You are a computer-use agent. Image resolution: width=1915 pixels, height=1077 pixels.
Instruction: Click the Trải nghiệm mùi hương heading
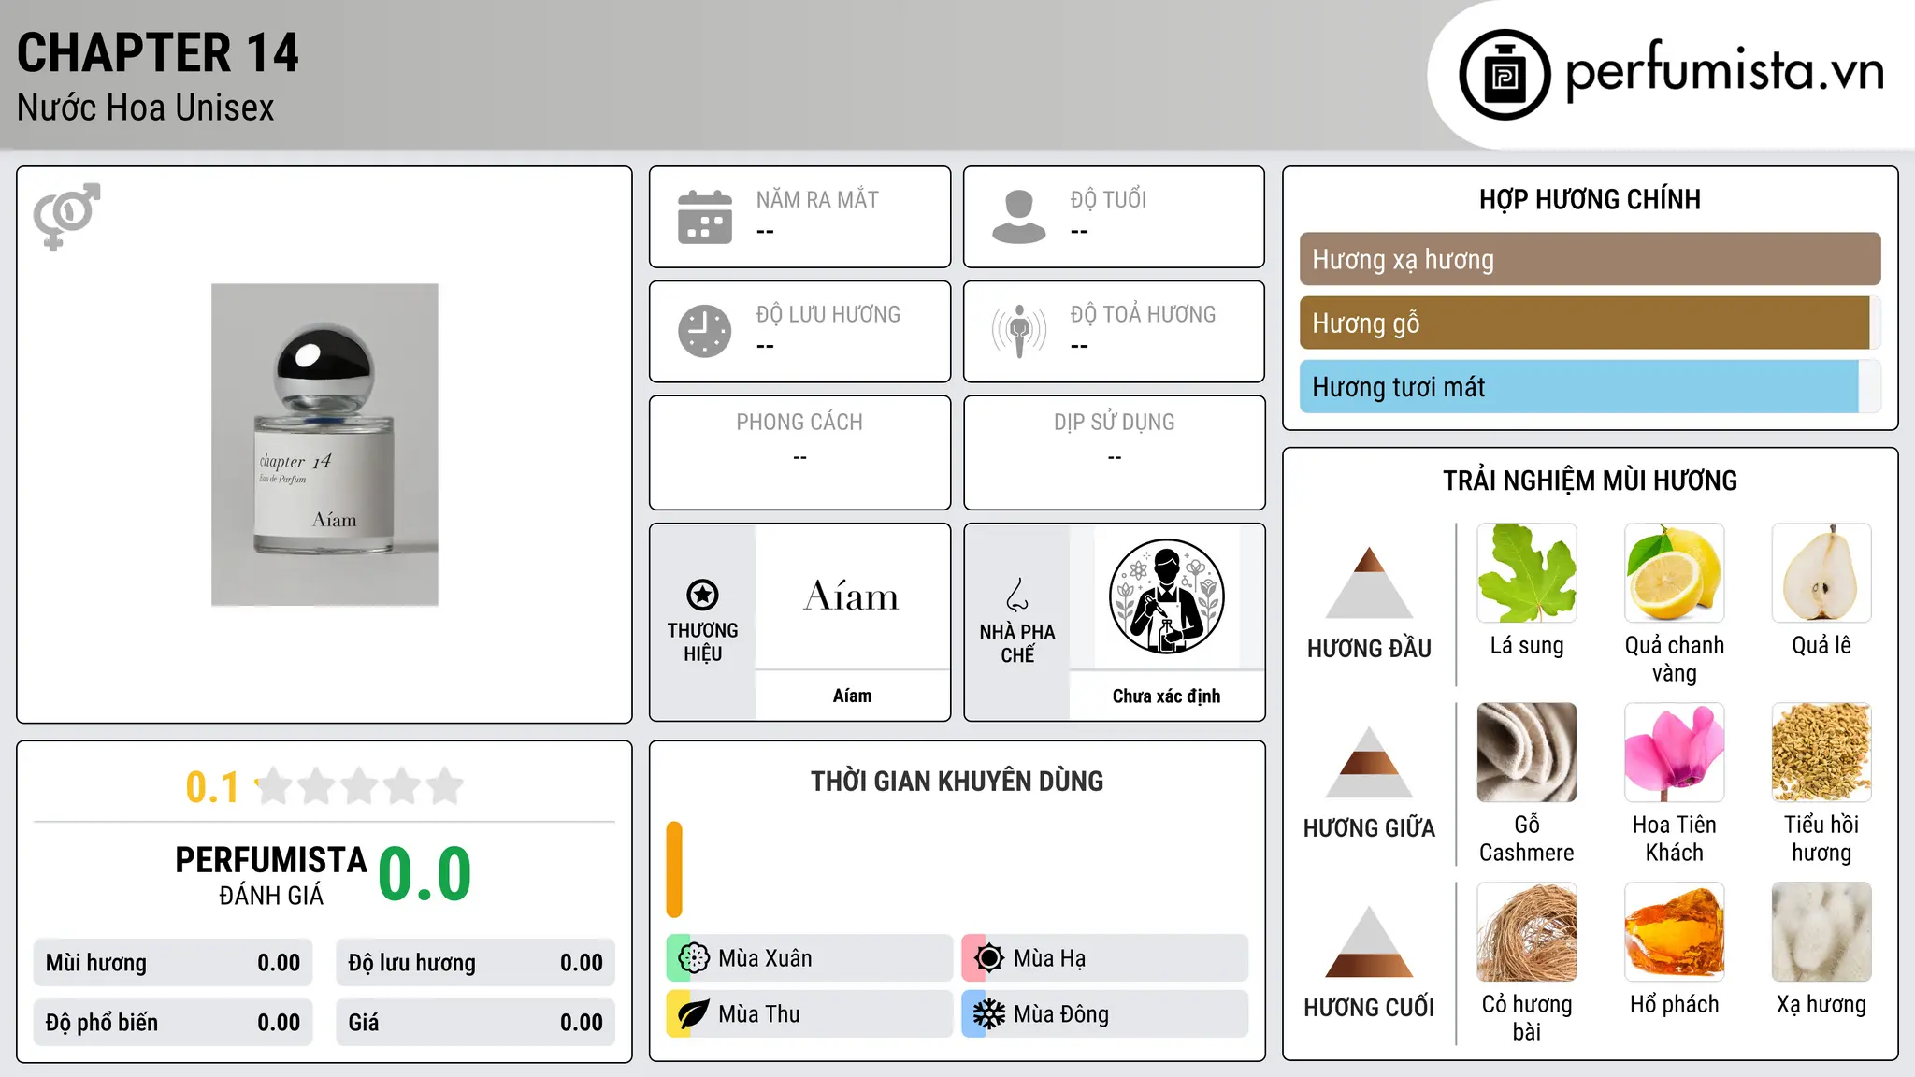1590,481
